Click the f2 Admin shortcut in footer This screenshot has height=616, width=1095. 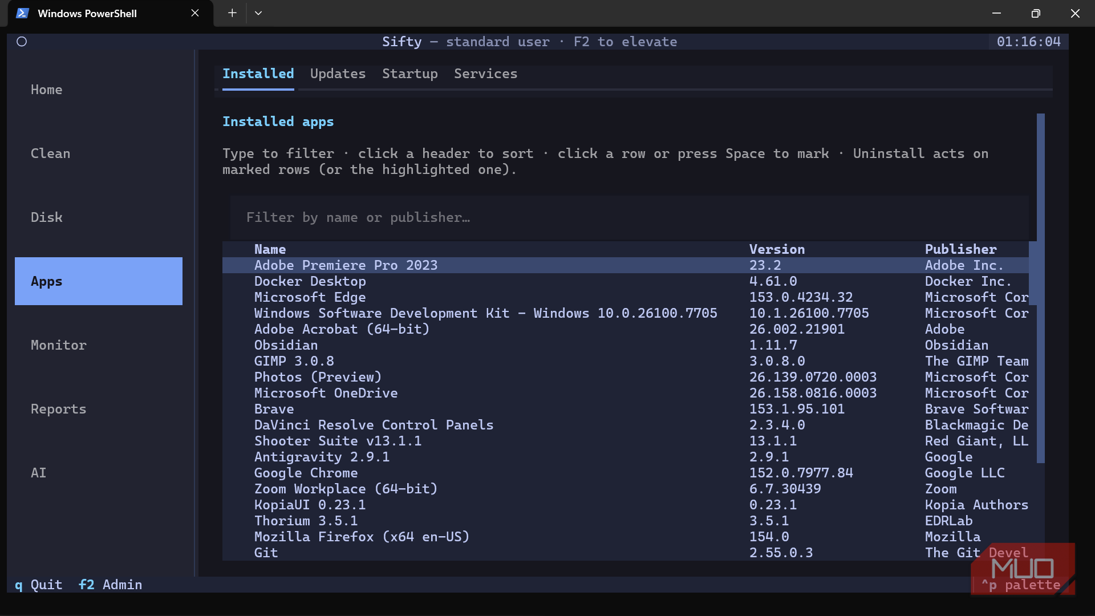(110, 585)
